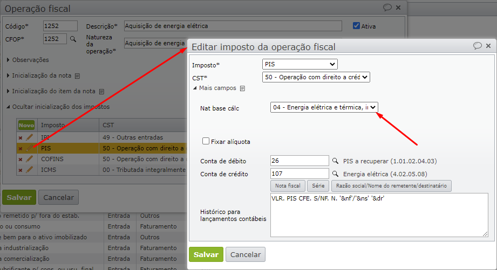Click '00 - Tributada integralmente' cell
Screen dimensions: 497x270
coord(144,170)
